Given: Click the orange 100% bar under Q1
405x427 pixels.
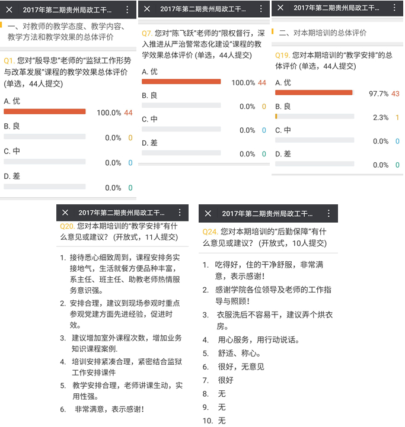Looking at the screenshot, I should point(45,112).
